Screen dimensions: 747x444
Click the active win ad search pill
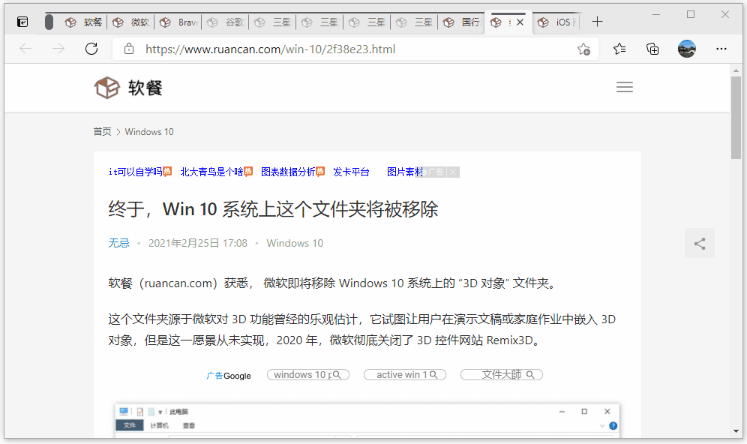pos(405,375)
